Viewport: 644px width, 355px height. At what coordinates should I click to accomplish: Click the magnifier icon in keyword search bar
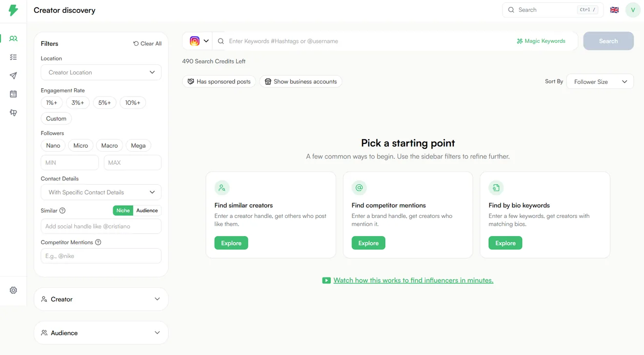(x=221, y=41)
